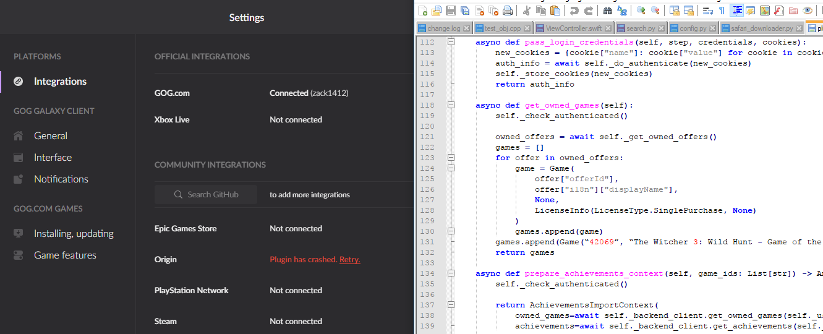Collapse the get_owned_games function fold
Screen dimensions: 823x334
pos(451,105)
